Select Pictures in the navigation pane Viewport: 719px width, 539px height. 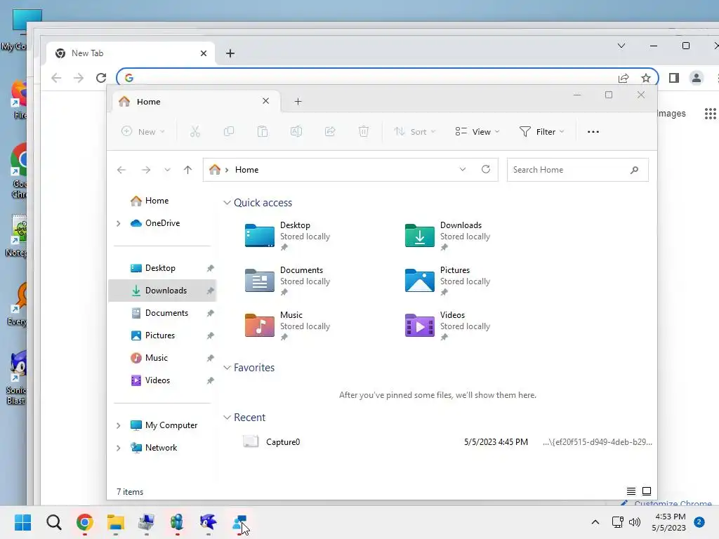[162, 335]
